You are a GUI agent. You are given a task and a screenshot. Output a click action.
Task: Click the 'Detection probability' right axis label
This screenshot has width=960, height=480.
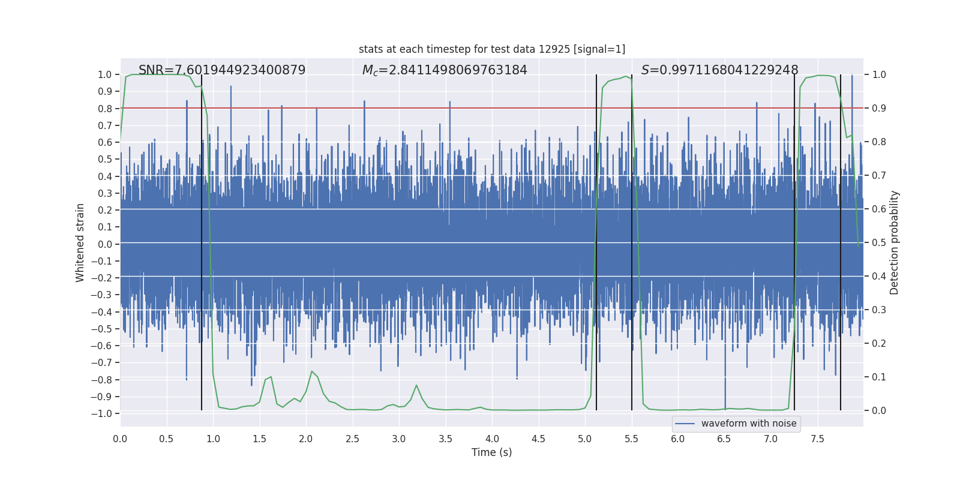click(x=895, y=242)
